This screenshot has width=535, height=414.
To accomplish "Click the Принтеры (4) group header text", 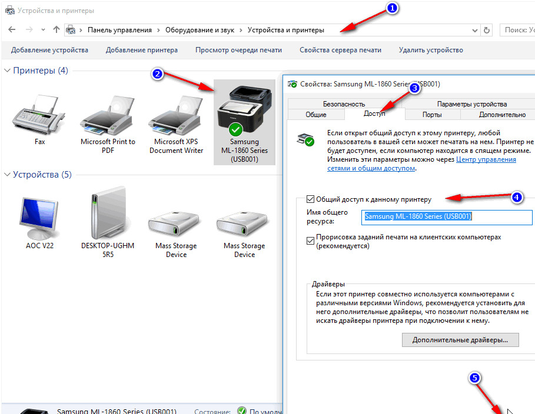I will [41, 70].
